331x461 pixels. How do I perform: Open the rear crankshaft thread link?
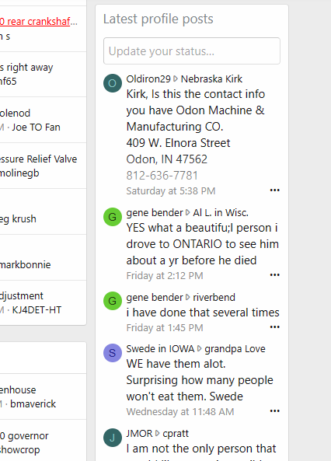(38, 21)
